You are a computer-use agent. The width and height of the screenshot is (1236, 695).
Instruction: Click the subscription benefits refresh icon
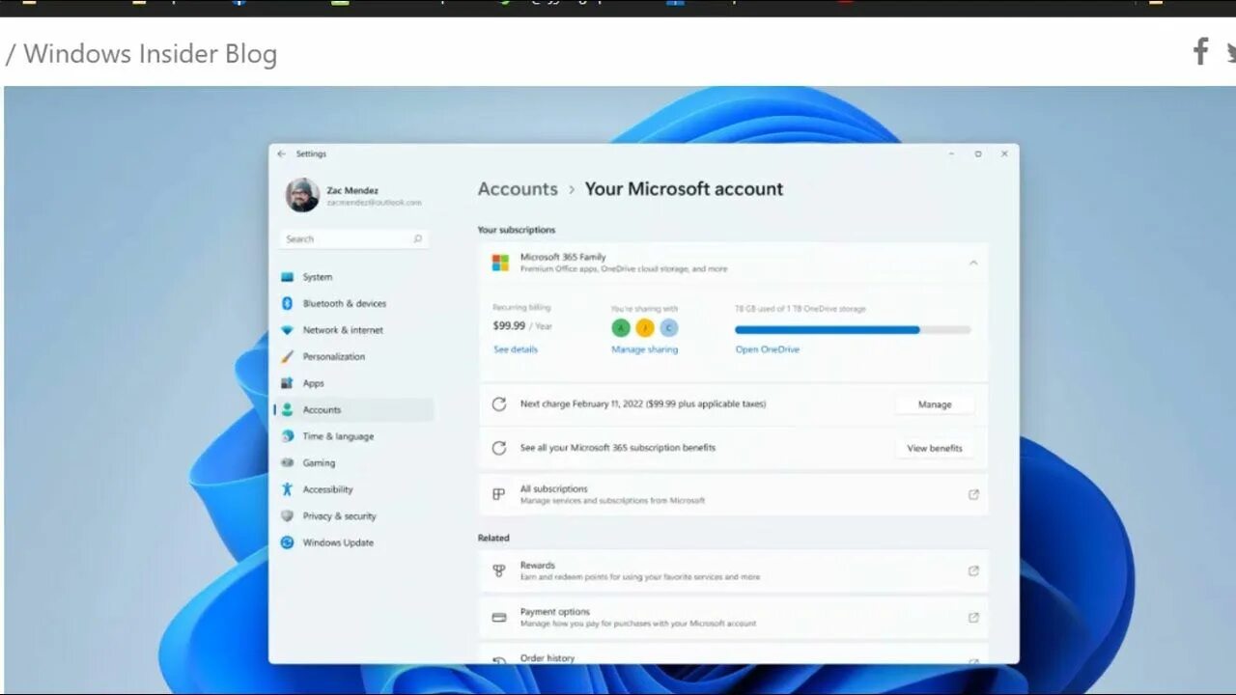pyautogui.click(x=499, y=448)
